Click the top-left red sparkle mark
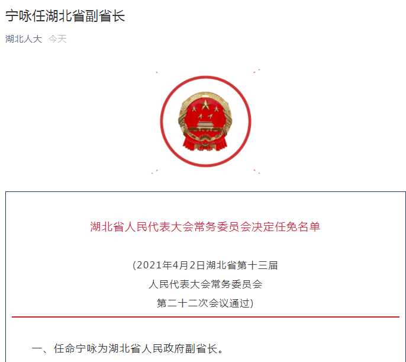The image size is (406, 362). point(157,72)
